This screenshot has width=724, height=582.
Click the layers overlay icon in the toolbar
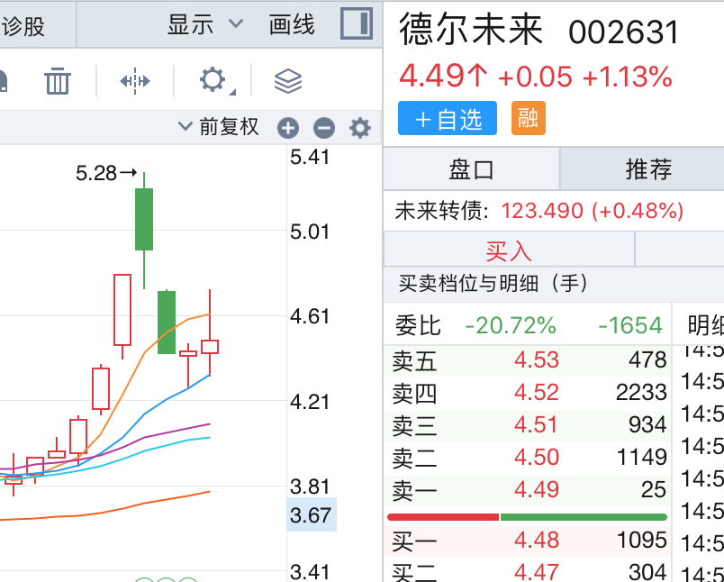click(x=286, y=80)
